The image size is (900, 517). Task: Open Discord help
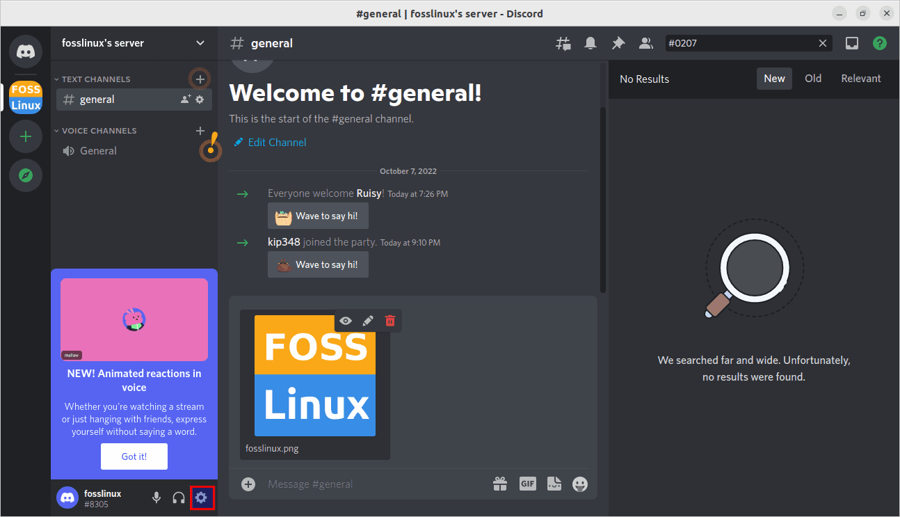880,43
